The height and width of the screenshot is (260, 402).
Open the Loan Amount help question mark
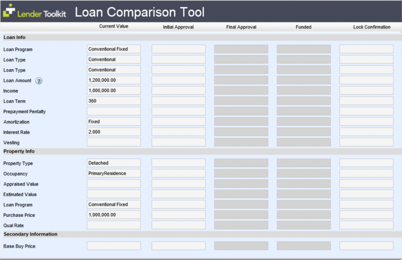click(38, 80)
